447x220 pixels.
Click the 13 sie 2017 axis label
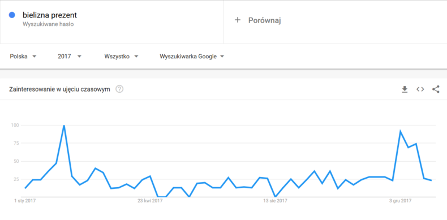coord(275,201)
